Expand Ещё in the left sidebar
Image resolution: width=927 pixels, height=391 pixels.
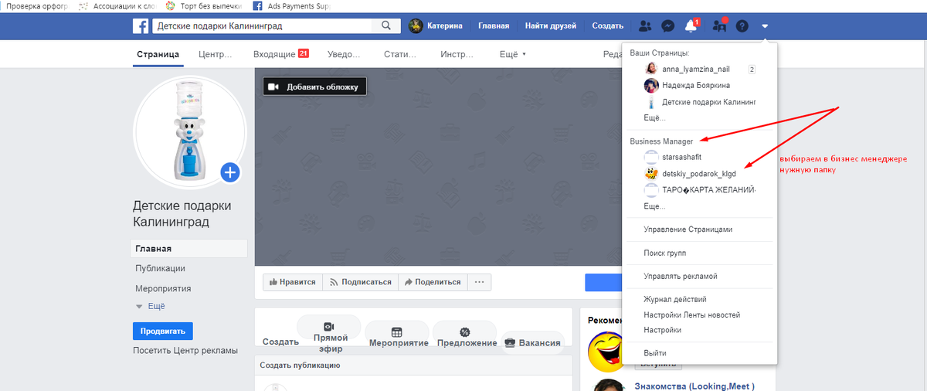tap(151, 306)
